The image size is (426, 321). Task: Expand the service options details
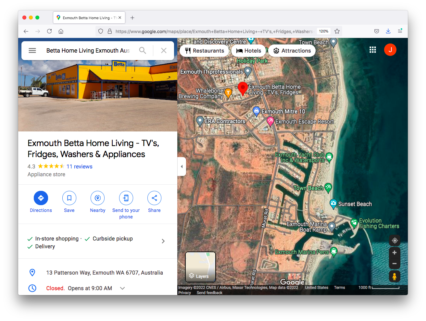[163, 241]
